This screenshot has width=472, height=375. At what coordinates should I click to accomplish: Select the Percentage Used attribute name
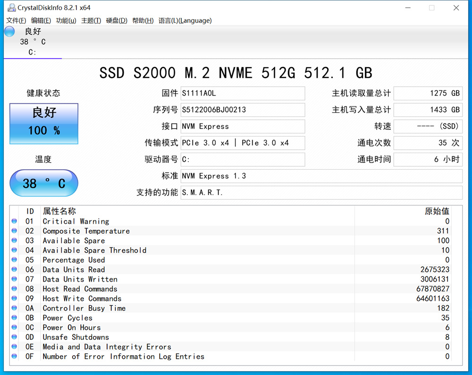(x=74, y=260)
